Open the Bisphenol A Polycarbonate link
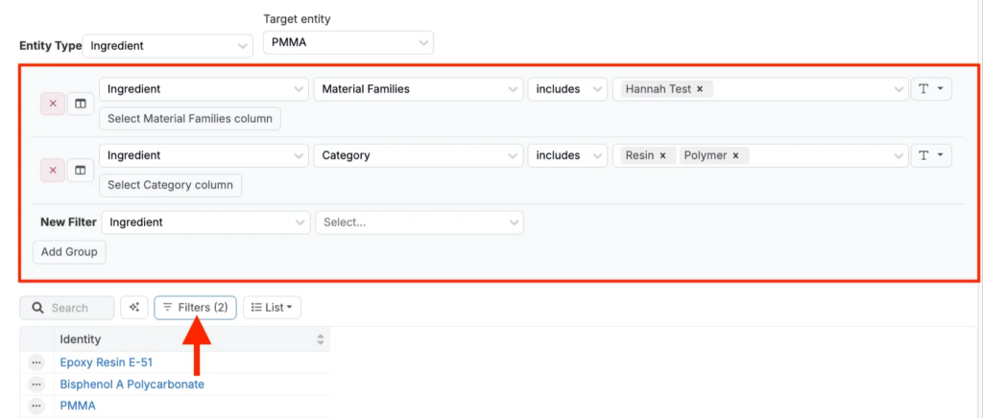Screen dimensions: 983x418 [x=132, y=384]
